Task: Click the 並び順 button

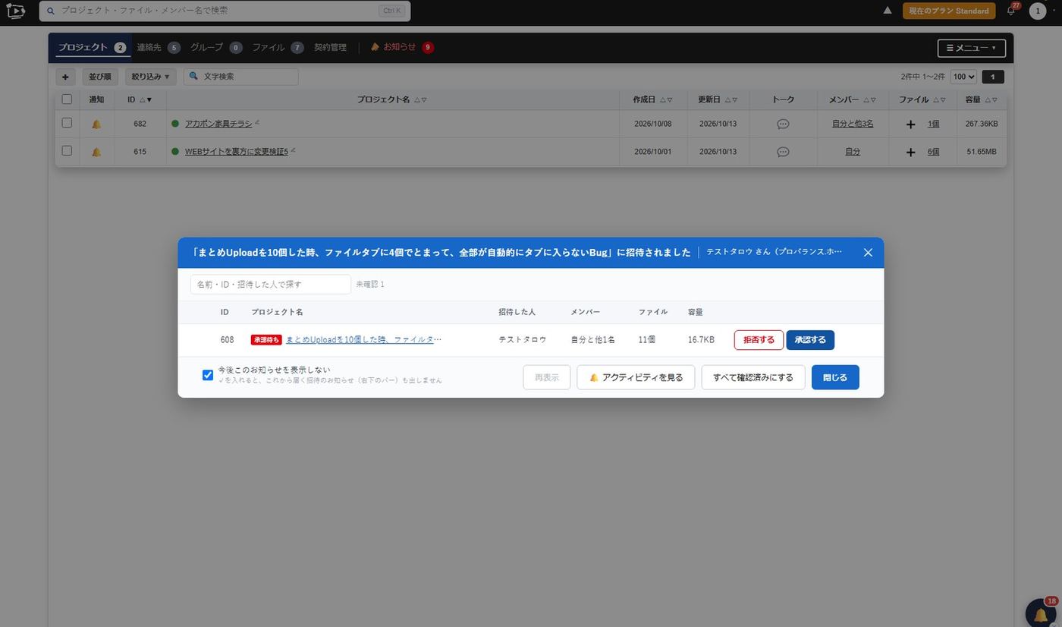Action: (100, 77)
